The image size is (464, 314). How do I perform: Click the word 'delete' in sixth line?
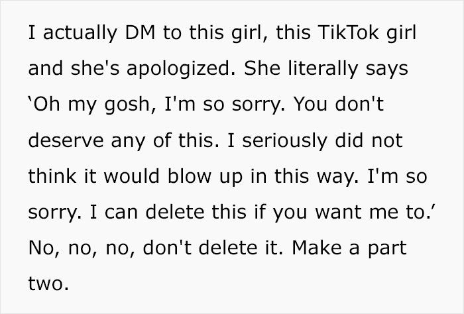174,212
